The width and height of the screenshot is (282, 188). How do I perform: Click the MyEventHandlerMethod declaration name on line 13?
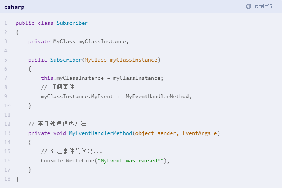(100, 133)
